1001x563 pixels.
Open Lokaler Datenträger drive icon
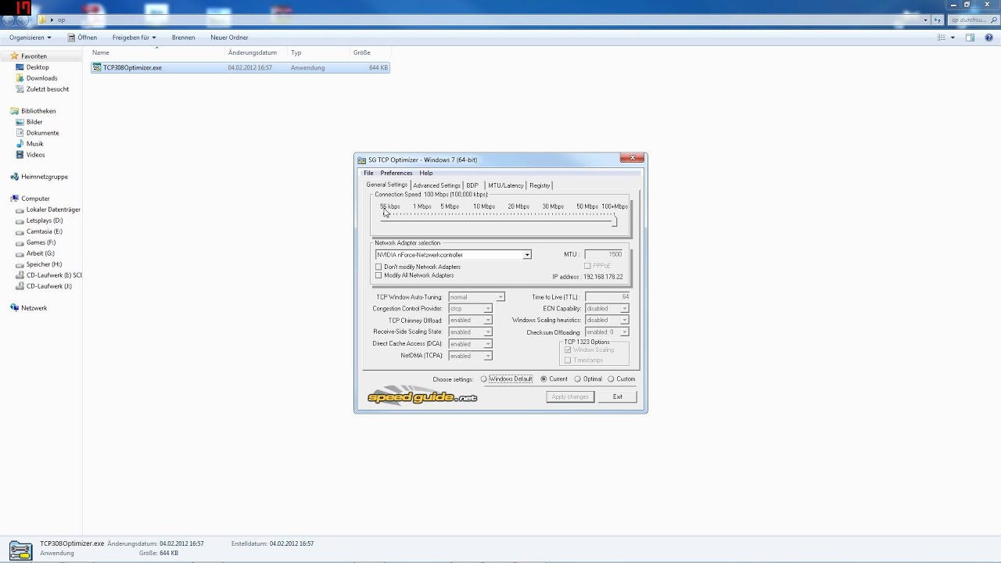pyautogui.click(x=20, y=210)
